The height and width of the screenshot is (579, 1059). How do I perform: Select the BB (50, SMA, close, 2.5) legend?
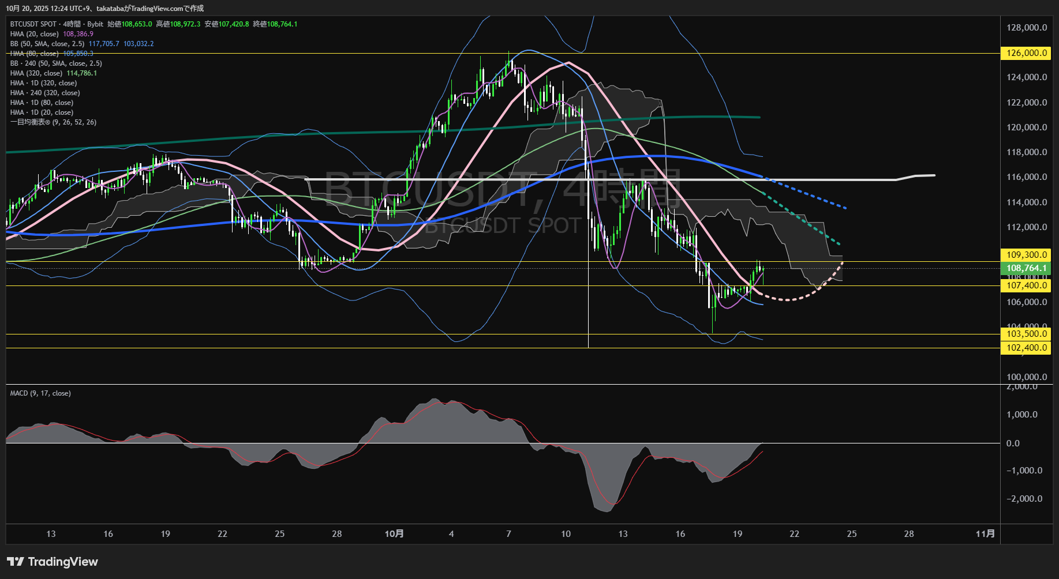coord(47,44)
